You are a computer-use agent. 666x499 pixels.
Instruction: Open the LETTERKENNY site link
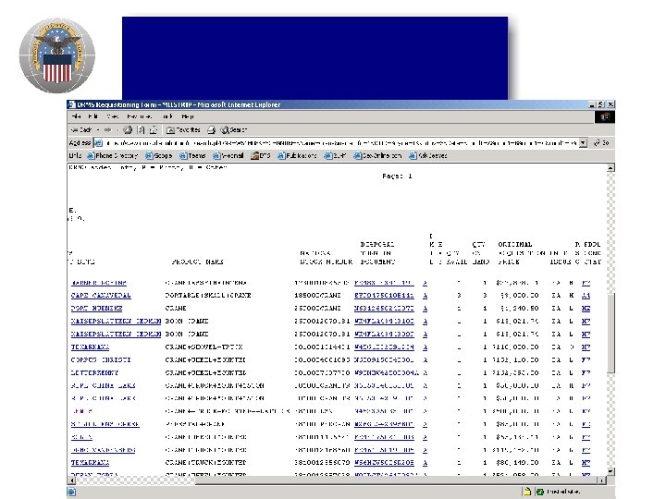(x=94, y=372)
